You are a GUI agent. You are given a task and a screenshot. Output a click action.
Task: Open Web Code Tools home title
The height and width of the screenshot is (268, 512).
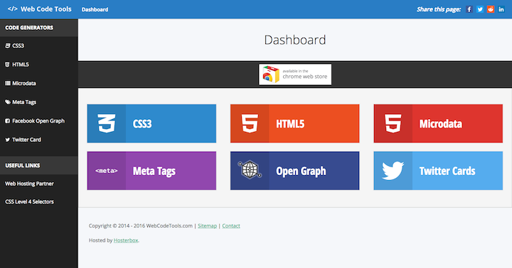[x=46, y=9]
